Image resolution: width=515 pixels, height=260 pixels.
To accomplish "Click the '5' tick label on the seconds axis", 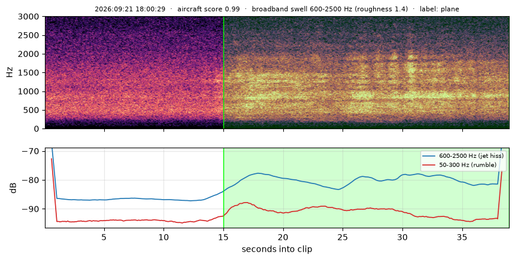I will [104, 237].
